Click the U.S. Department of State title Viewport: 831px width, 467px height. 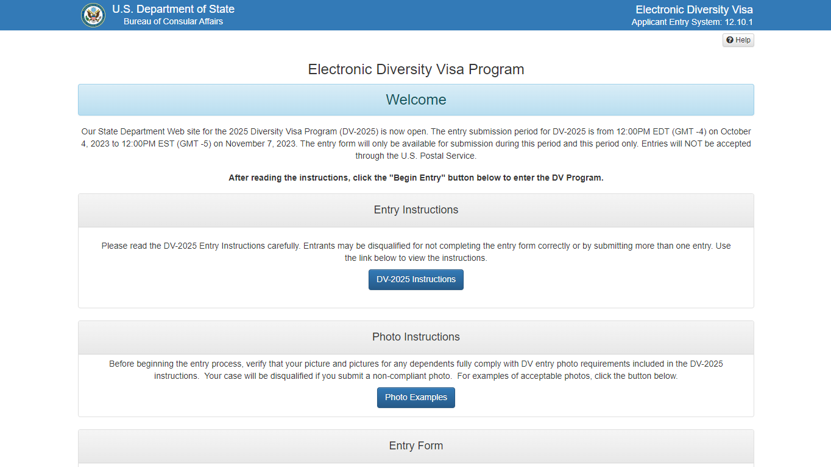[173, 9]
